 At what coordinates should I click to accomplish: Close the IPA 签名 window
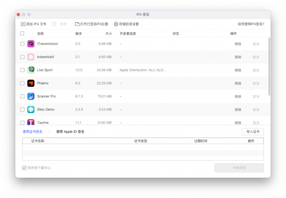(x=18, y=15)
